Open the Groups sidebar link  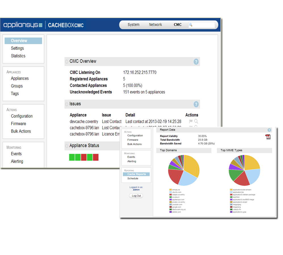pos(17,86)
